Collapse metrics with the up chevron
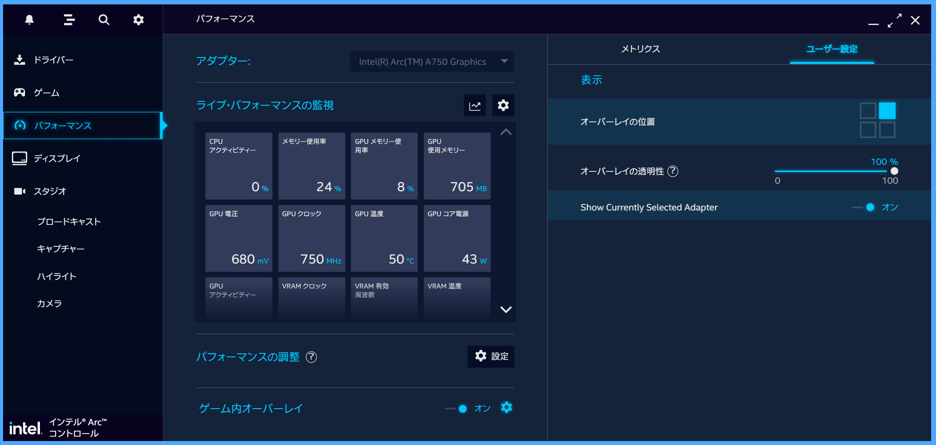Image resolution: width=936 pixels, height=445 pixels. click(506, 132)
